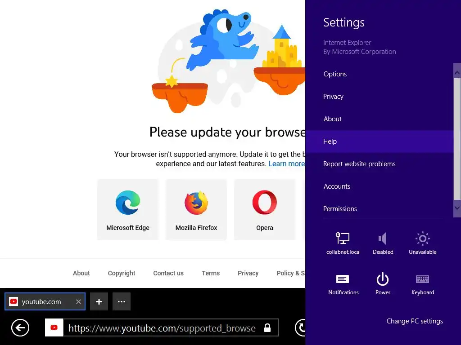Open the Terms footer link
This screenshot has height=345, width=461.
[211, 273]
